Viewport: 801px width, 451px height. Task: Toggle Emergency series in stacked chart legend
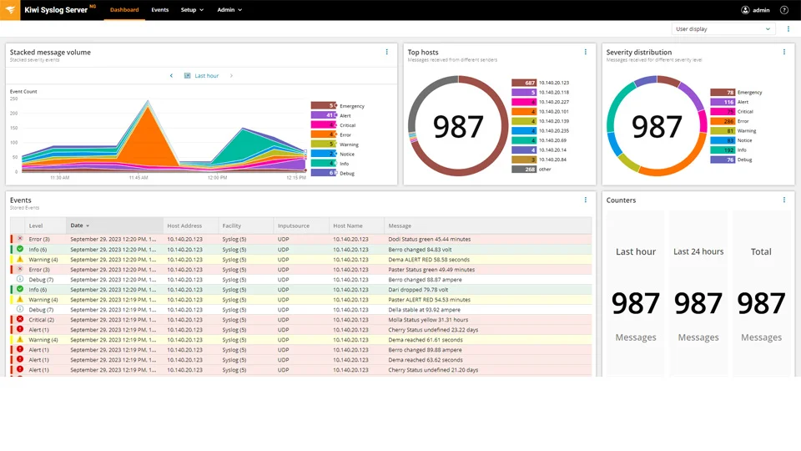(x=324, y=106)
